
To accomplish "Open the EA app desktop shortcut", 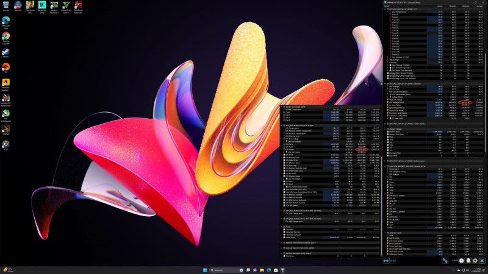I will point(5,68).
